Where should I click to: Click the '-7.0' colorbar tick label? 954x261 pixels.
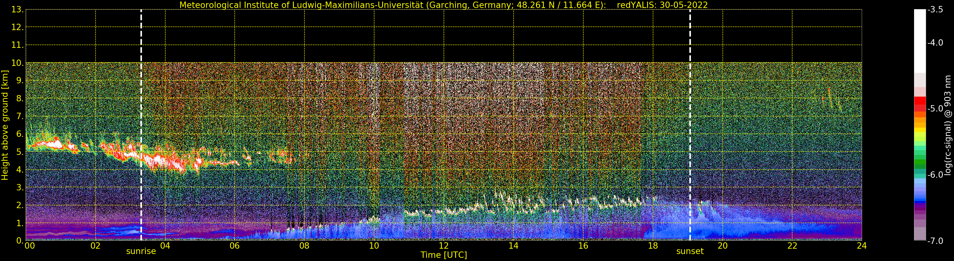935,241
